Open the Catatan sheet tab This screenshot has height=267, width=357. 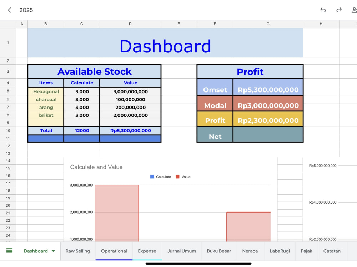pyautogui.click(x=332, y=251)
